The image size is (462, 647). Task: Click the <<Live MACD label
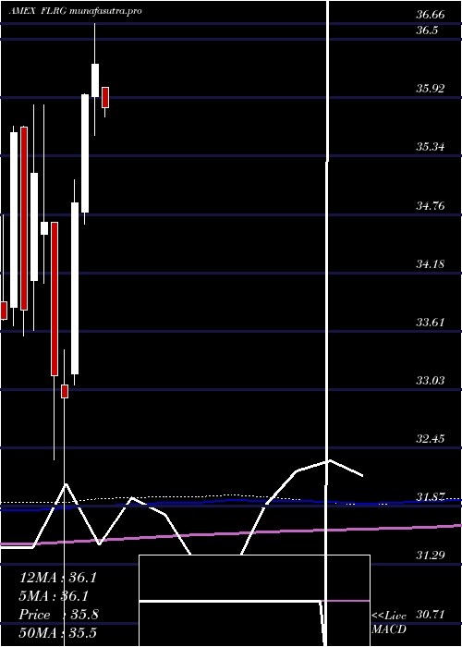[389, 623]
